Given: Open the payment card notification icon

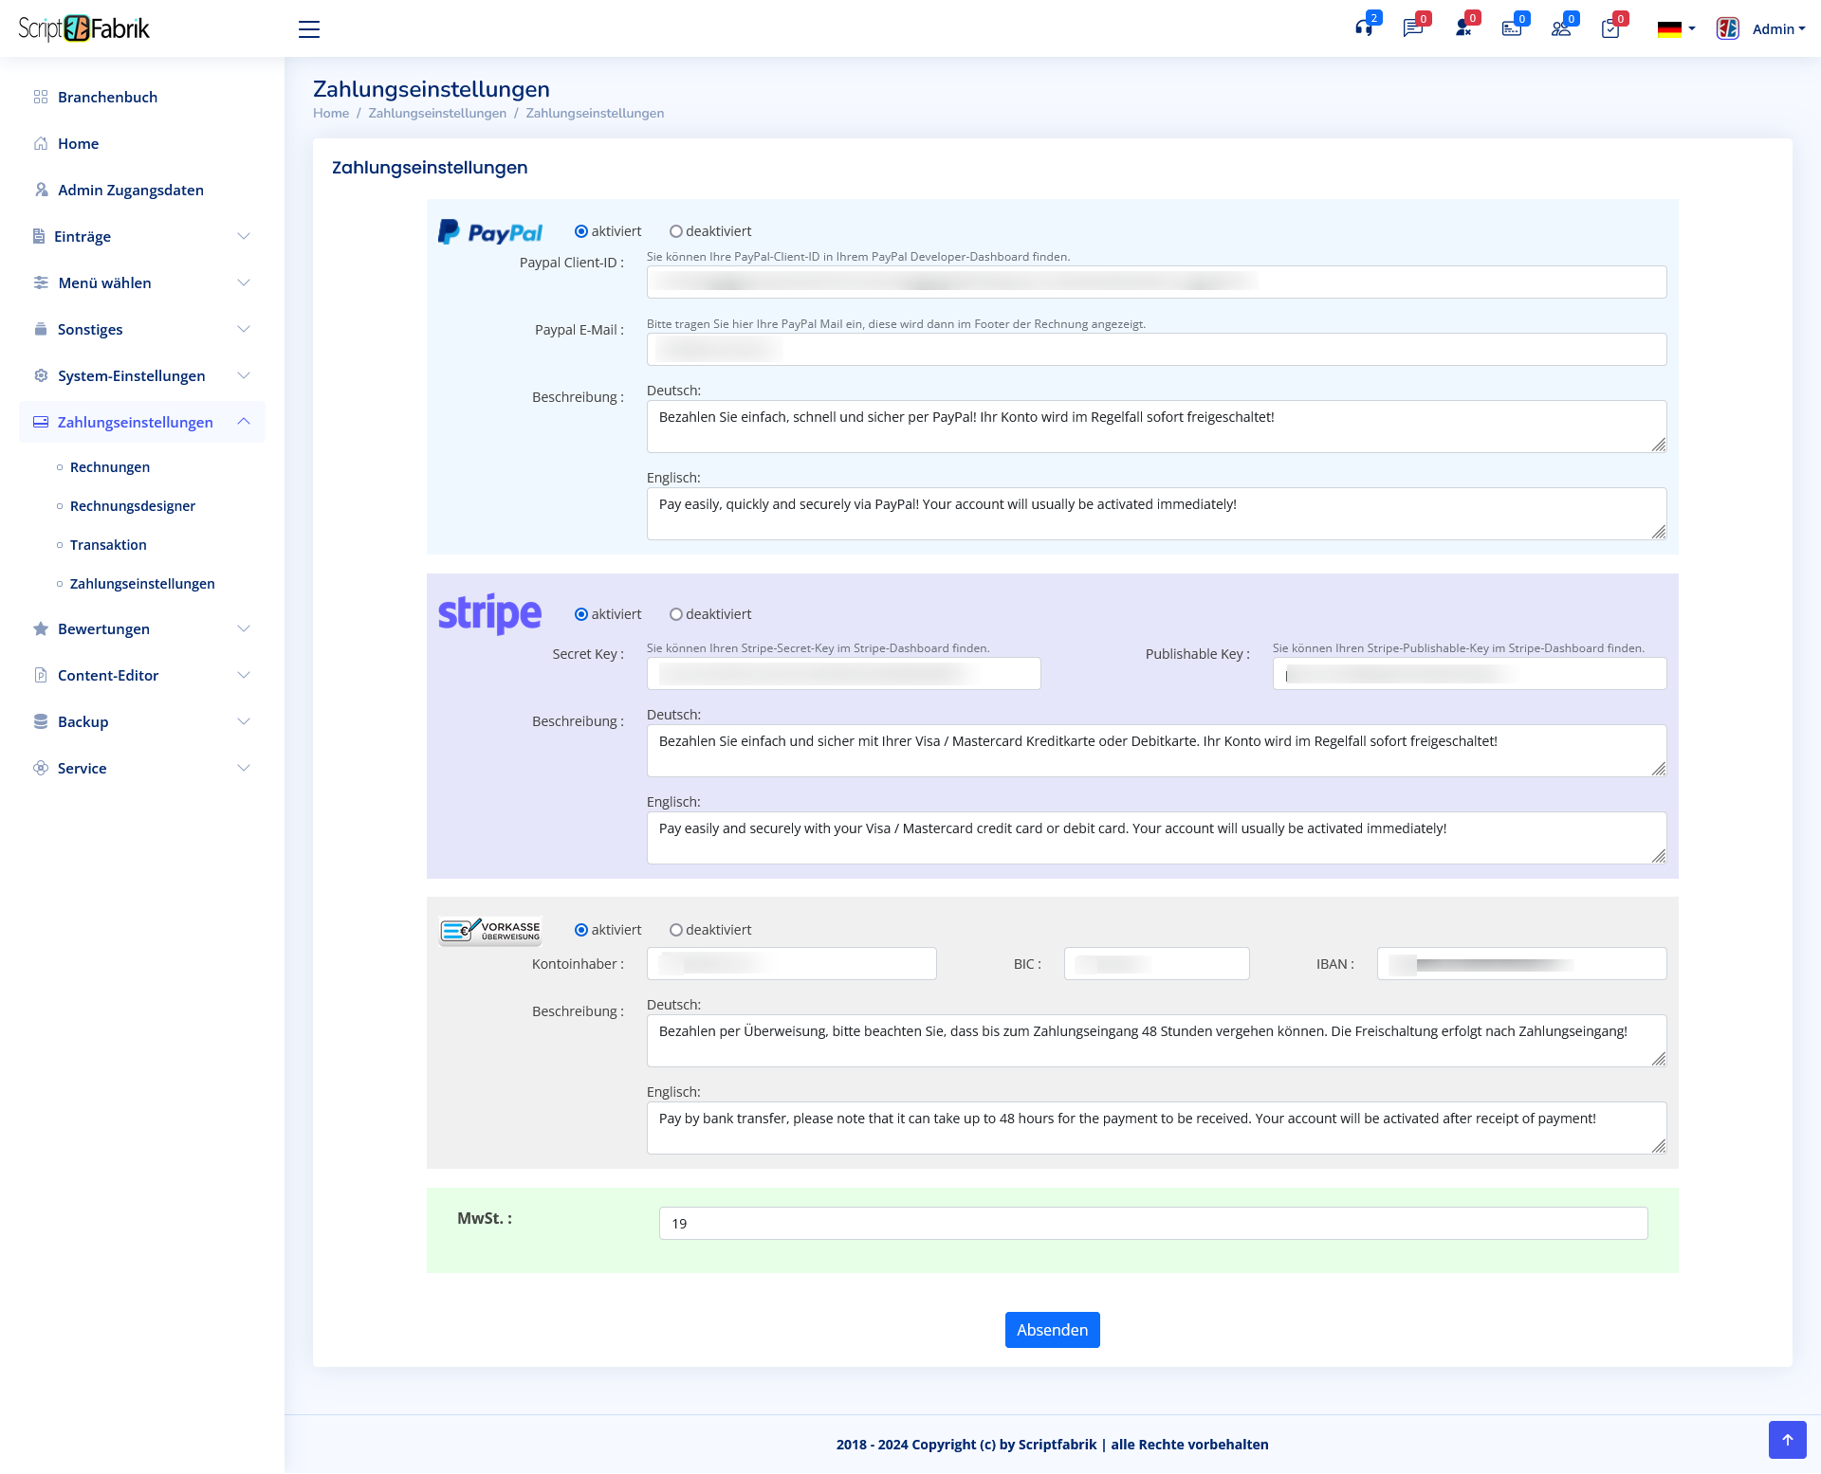Looking at the screenshot, I should click(x=1512, y=28).
